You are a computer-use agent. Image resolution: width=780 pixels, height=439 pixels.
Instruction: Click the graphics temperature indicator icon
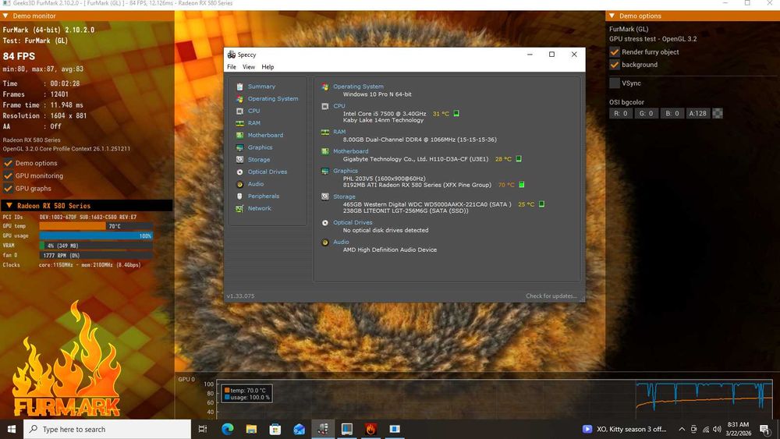tap(521, 185)
